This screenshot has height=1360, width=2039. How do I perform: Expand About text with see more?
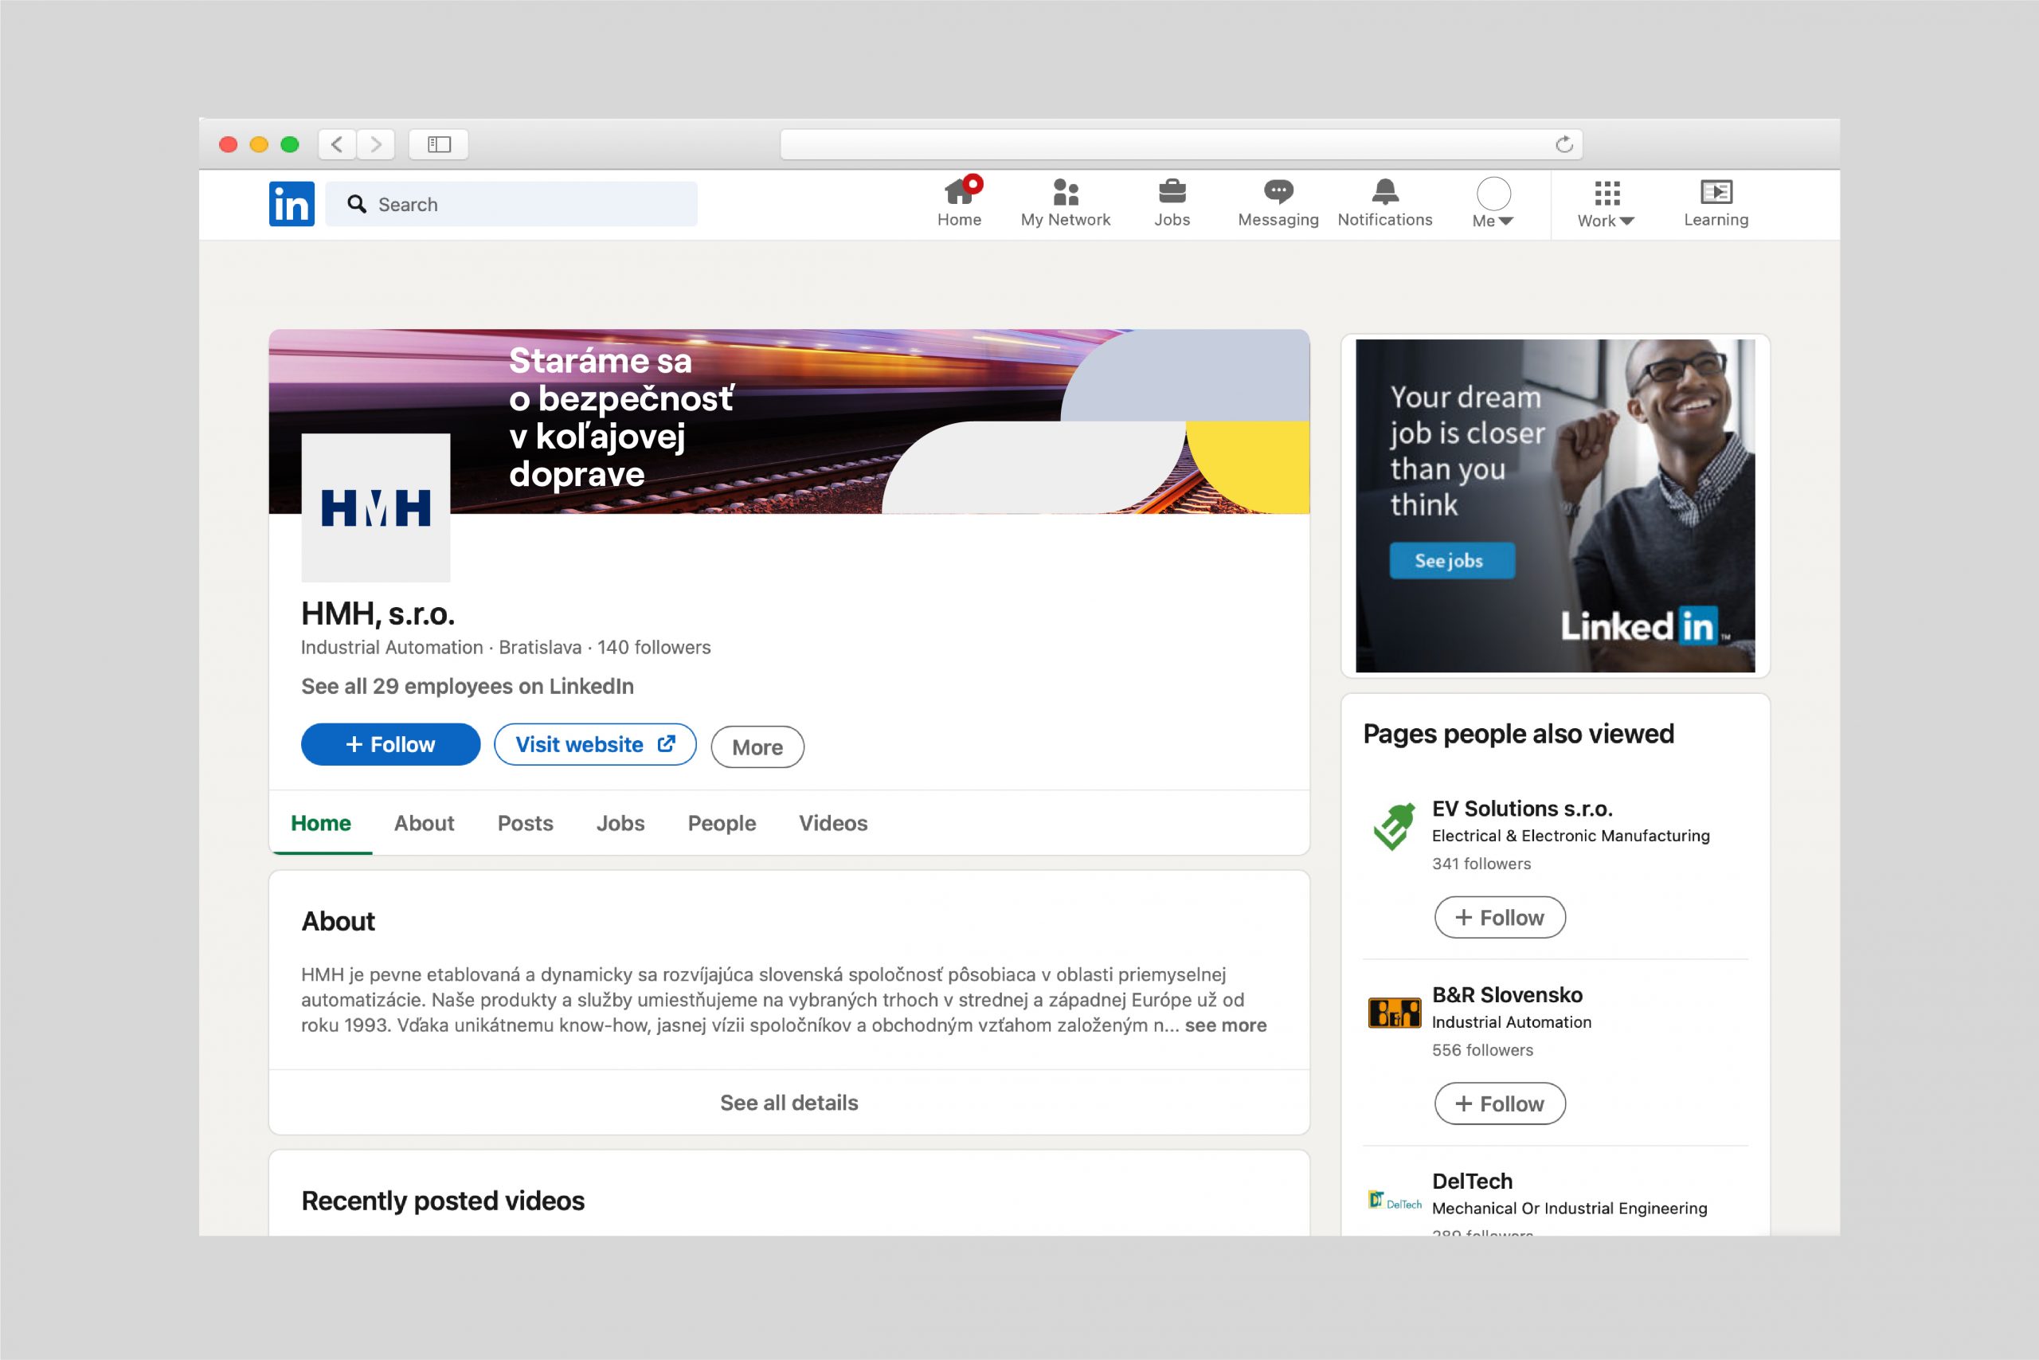1225,1025
